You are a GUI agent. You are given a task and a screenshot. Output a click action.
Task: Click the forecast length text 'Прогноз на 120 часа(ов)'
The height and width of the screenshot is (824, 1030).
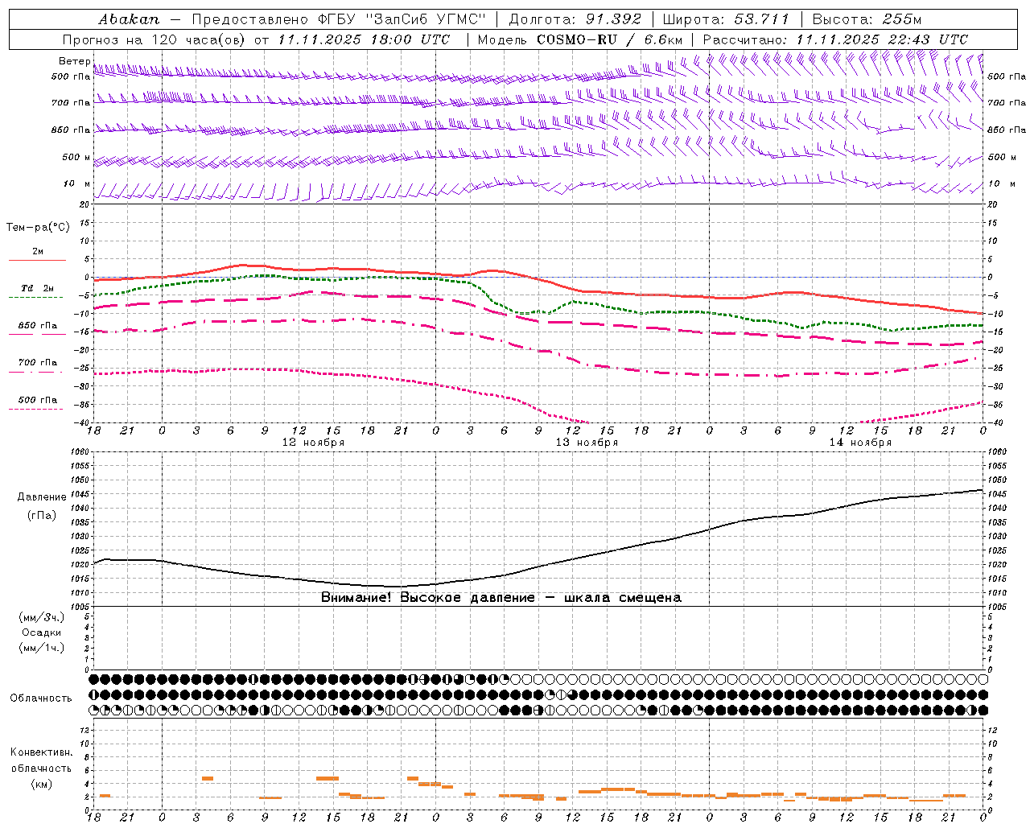click(x=154, y=39)
